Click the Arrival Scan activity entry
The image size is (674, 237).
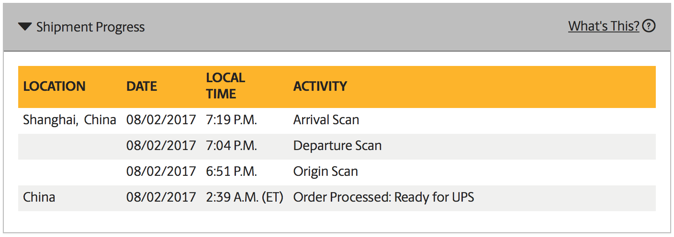pos(326,120)
